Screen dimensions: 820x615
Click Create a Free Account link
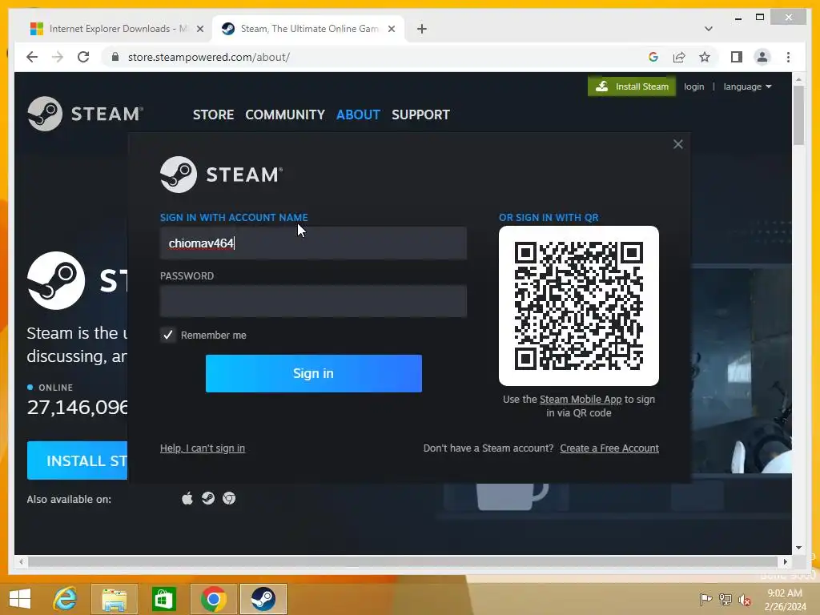pyautogui.click(x=609, y=448)
